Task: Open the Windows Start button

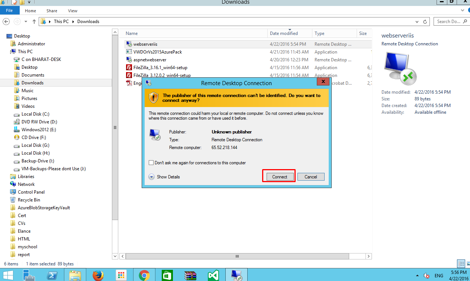Action: click(8, 275)
